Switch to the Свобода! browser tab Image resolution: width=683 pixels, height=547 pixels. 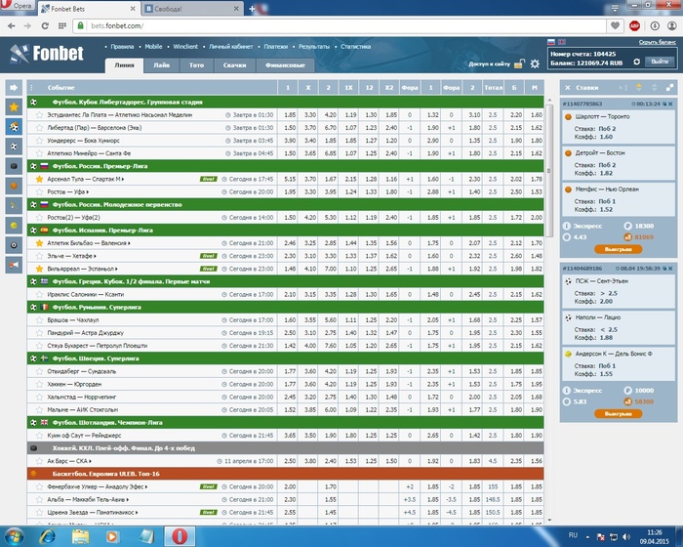coord(192,9)
